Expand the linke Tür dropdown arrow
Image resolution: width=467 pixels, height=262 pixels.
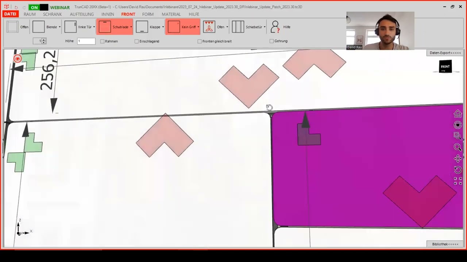tap(94, 27)
